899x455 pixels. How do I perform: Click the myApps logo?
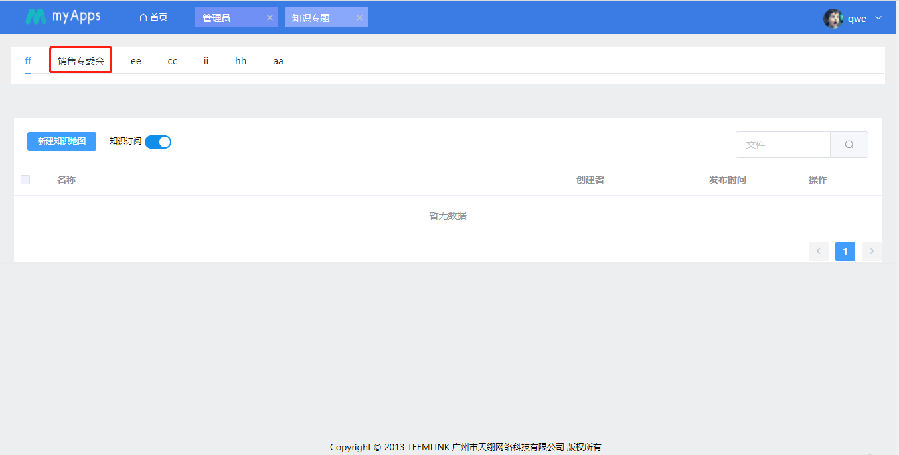(62, 17)
